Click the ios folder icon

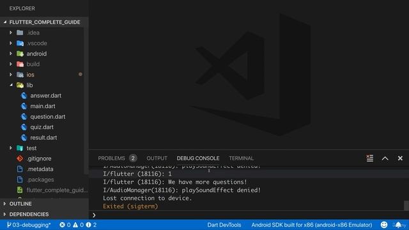click(20, 75)
